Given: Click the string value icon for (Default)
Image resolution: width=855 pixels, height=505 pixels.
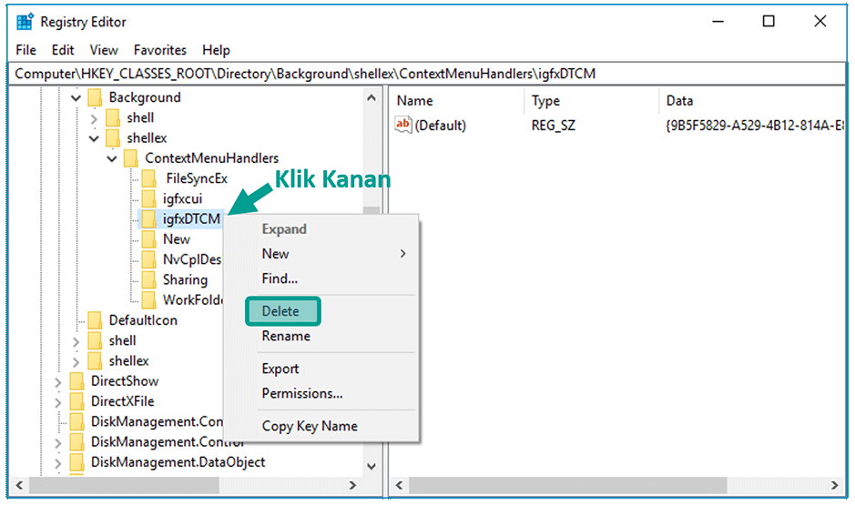Looking at the screenshot, I should click(x=403, y=125).
